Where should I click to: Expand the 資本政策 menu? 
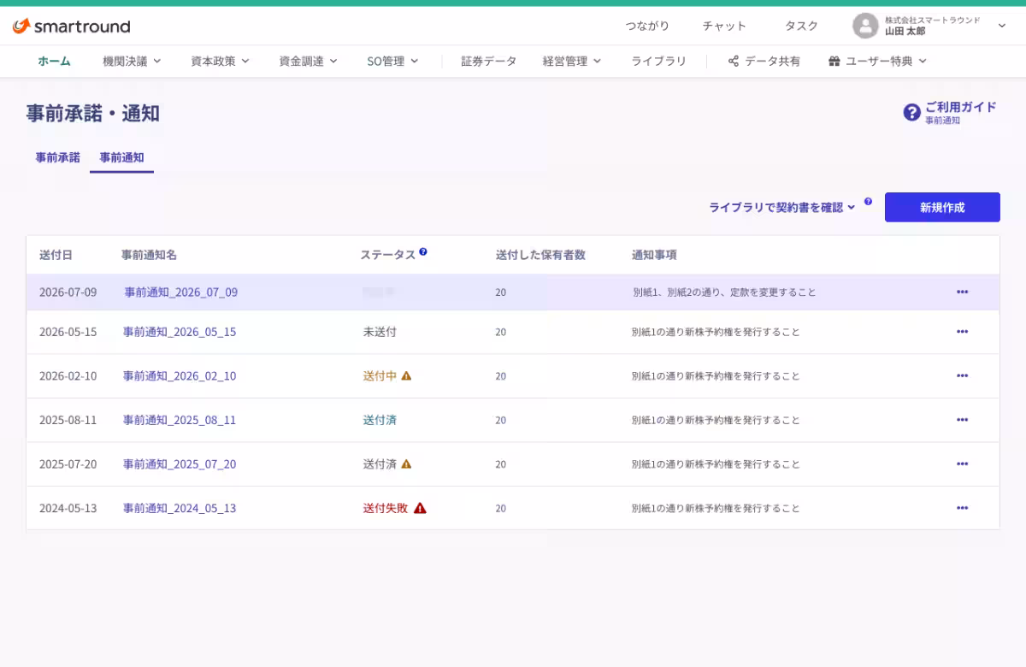[220, 62]
